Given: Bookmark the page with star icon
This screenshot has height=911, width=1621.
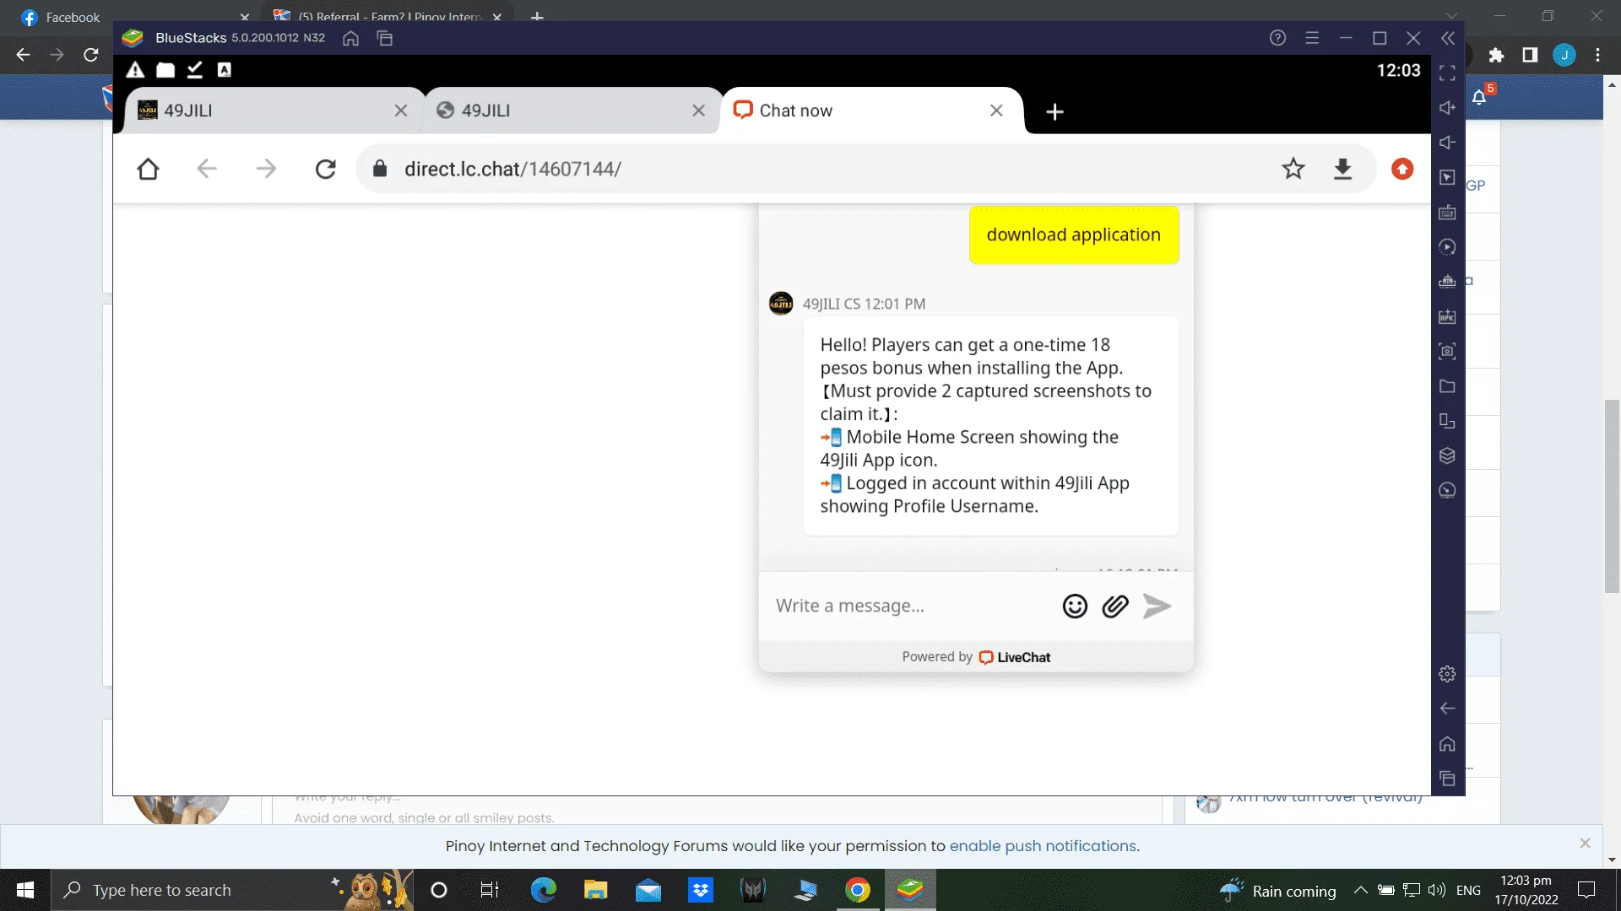Looking at the screenshot, I should coord(1293,169).
